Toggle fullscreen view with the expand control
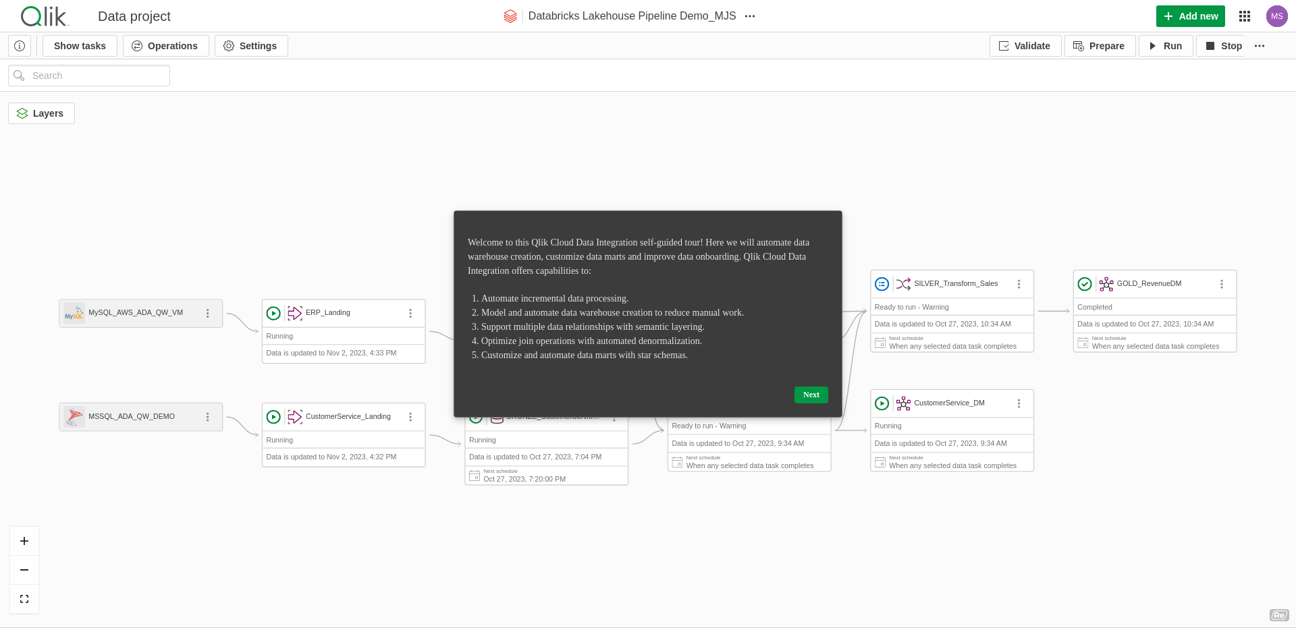1296x628 pixels. [x=24, y=598]
